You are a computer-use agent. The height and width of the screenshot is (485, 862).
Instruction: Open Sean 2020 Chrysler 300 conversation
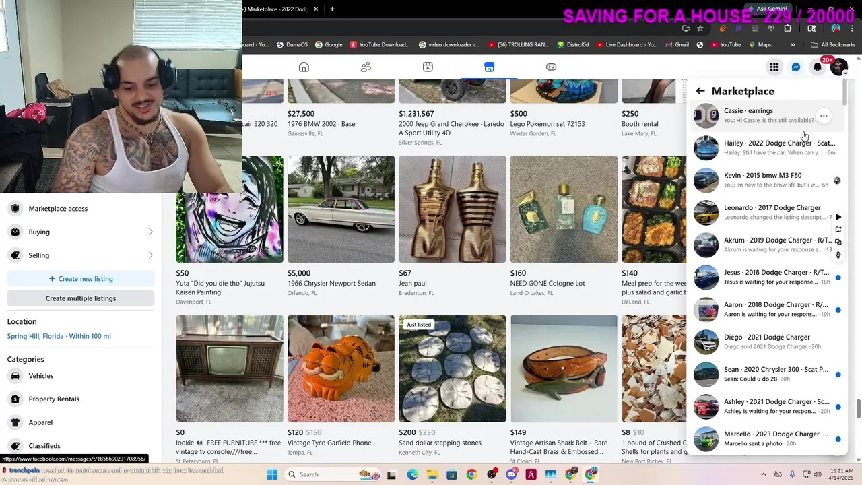point(766,374)
